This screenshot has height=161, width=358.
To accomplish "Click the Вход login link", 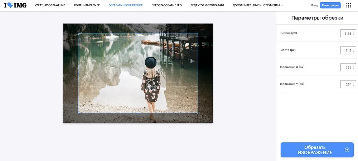I will (x=314, y=5).
